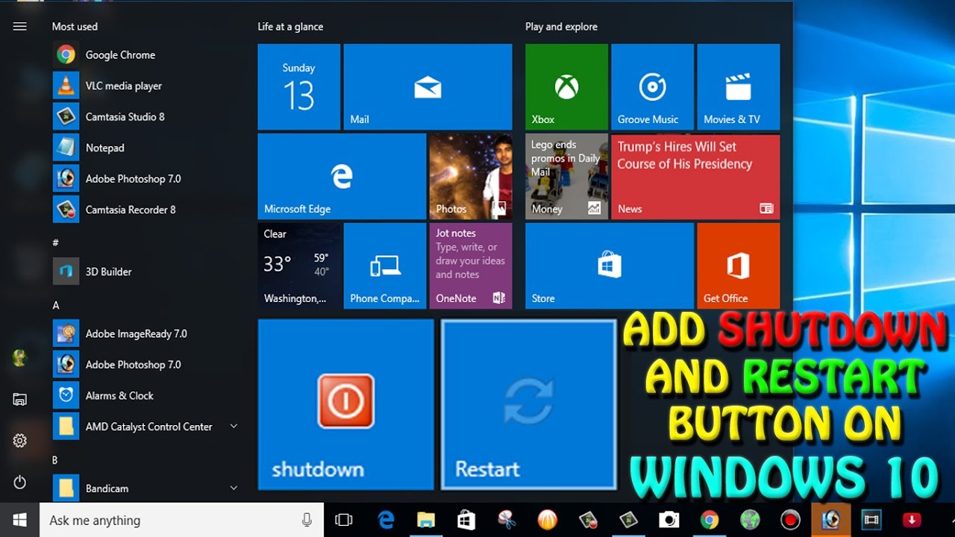Open the Movies & TV tile
The height and width of the screenshot is (537, 955).
coord(738,87)
